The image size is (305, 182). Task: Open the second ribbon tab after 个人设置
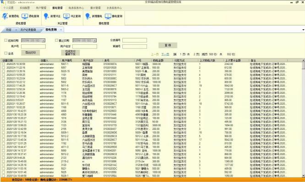[41, 8]
